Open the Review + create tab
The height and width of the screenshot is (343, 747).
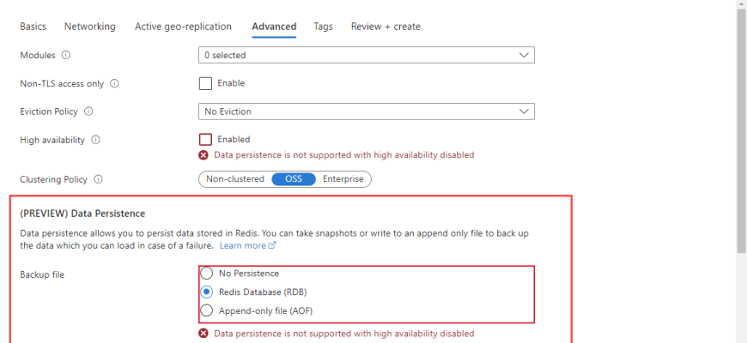pos(386,27)
